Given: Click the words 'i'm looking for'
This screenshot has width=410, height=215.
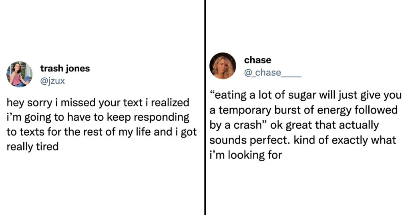Looking at the screenshot, I should (x=245, y=155).
